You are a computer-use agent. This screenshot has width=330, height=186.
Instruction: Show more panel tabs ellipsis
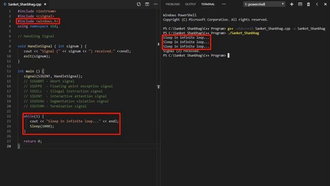tap(224, 4)
